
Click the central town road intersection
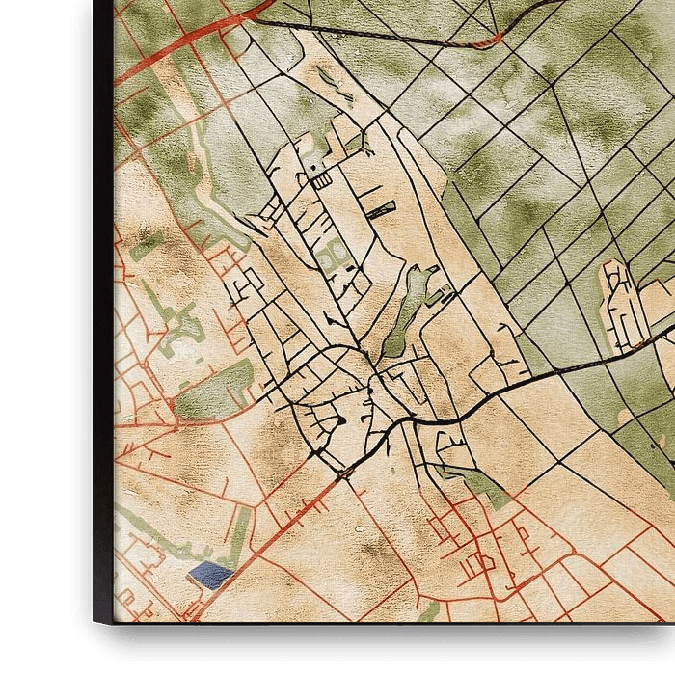point(371,381)
